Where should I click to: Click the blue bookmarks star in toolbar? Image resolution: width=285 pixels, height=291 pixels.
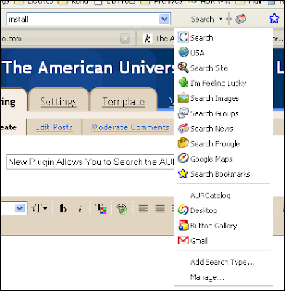tap(274, 19)
